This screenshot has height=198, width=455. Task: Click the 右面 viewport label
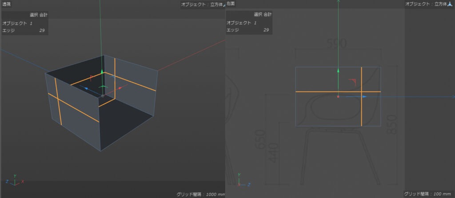click(x=231, y=4)
